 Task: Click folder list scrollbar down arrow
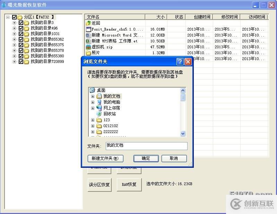183,133
